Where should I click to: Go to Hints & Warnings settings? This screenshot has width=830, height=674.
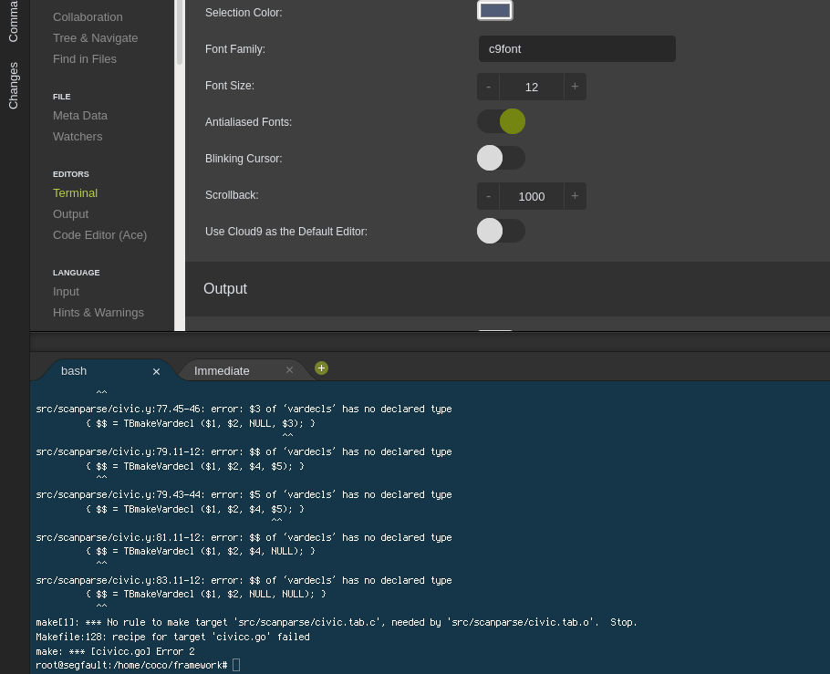[x=99, y=312]
